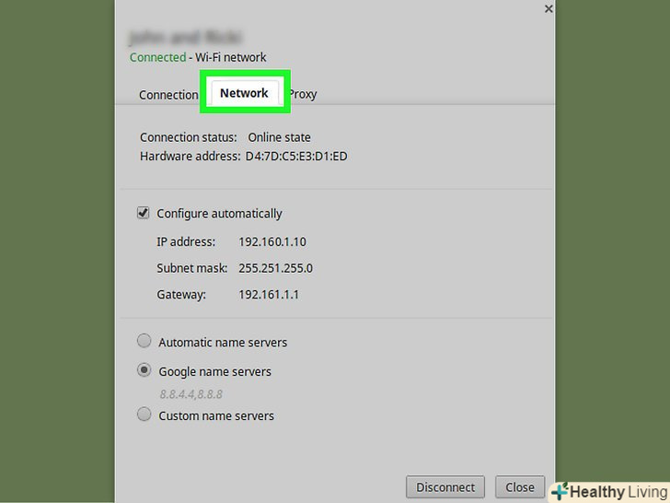Image resolution: width=670 pixels, height=503 pixels.
Task: Click the blurred network name heading
Action: click(x=186, y=37)
